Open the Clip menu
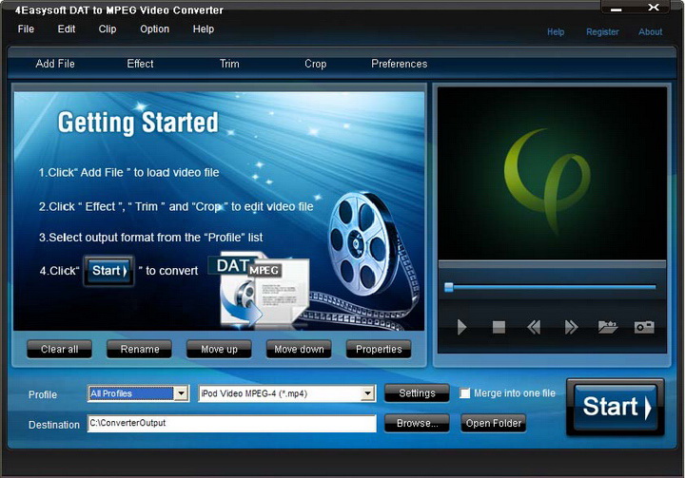Screen dimensions: 685x478 point(107,29)
